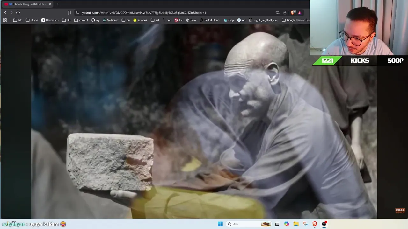Open the Windows Start menu
Image resolution: width=408 pixels, height=229 pixels.
220,224
